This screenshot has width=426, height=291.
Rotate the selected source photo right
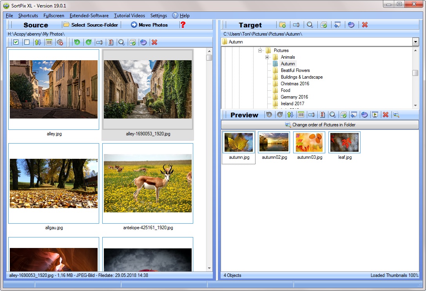pos(88,42)
